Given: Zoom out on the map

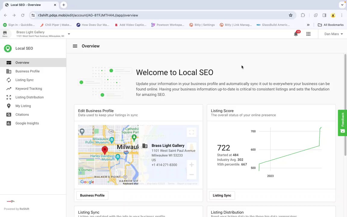Looking at the screenshot, I should coord(192,175).
